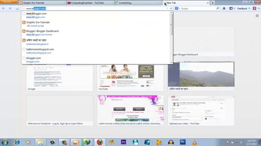Open the Welcome to Facebook thumbnail tile
The height and width of the screenshot is (146, 261).
point(60,111)
